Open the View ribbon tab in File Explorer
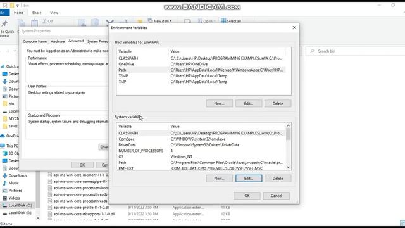The image size is (405, 228). click(x=54, y=13)
